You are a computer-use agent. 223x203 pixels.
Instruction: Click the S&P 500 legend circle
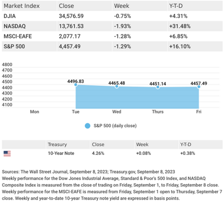pyautogui.click(x=88, y=126)
